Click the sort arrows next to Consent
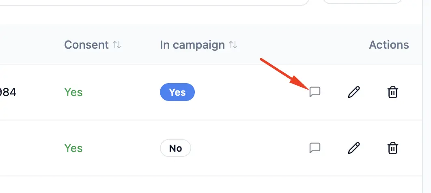Screen dimensions: 431x193 pyautogui.click(x=117, y=45)
